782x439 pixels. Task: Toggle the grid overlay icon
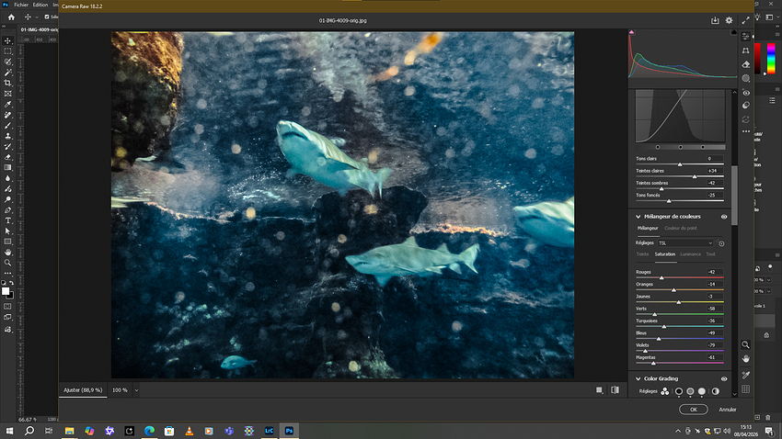click(x=746, y=389)
